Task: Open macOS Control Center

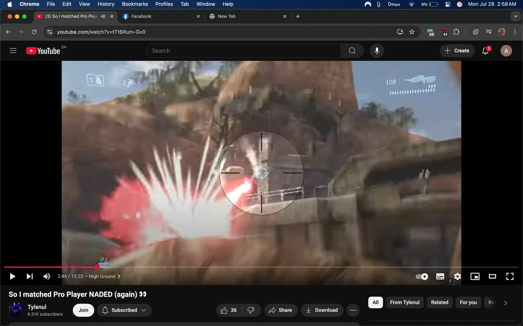Action: 448,4
